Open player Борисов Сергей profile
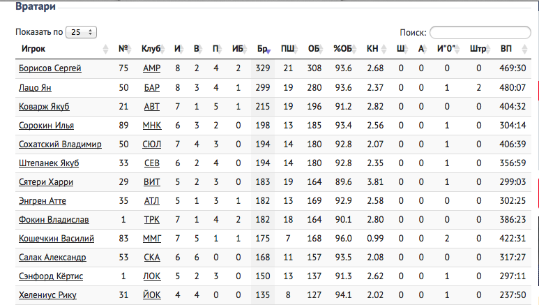This screenshot has width=539, height=305. coord(50,68)
